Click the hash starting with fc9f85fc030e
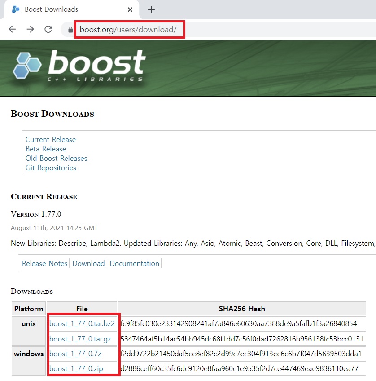The height and width of the screenshot is (381, 376). [x=239, y=323]
